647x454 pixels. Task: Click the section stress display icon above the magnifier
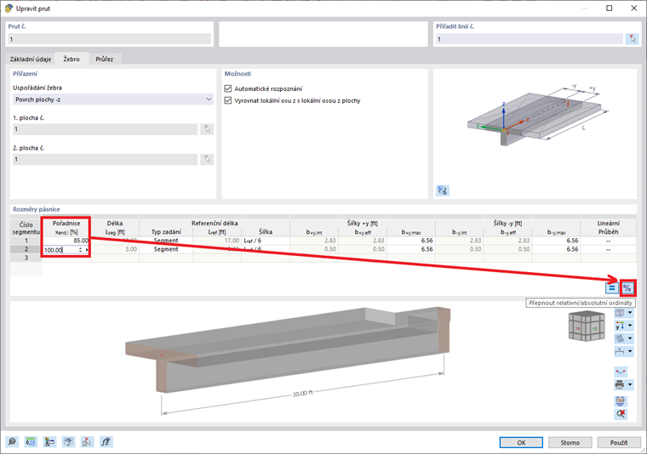click(x=621, y=400)
